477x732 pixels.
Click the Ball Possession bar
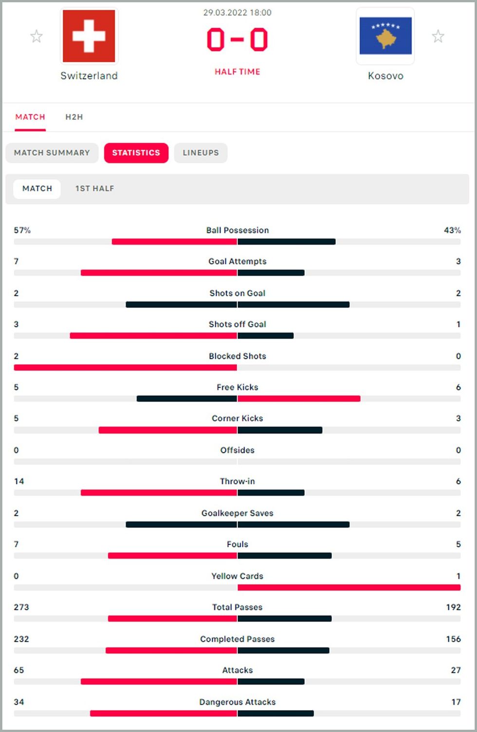[238, 241]
